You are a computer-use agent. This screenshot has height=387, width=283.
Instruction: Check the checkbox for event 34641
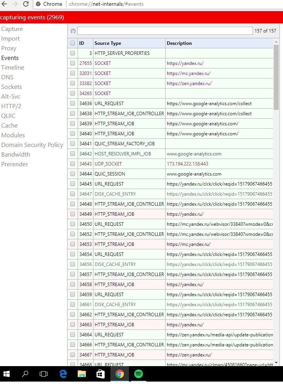73,144
